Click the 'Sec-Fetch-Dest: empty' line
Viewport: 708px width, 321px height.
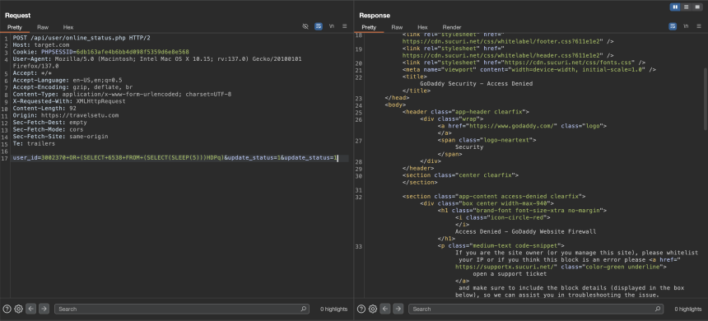(x=49, y=123)
